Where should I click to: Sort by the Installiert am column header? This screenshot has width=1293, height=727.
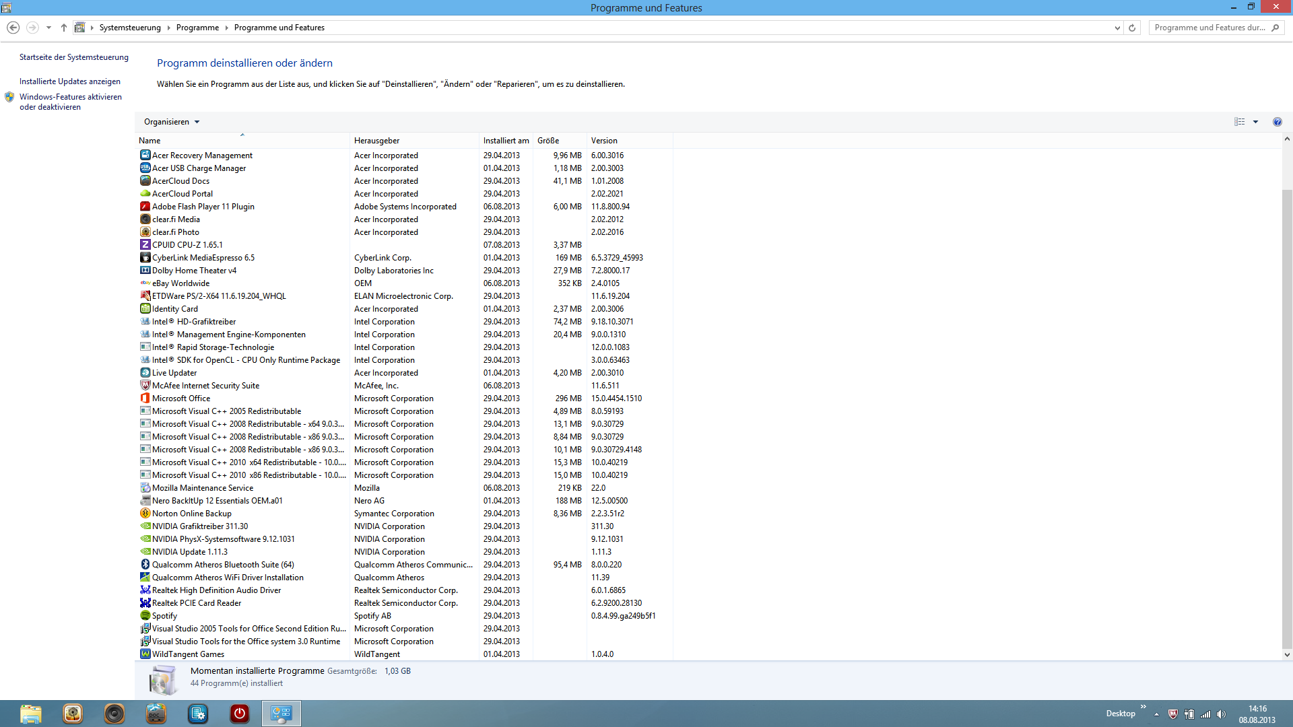506,141
